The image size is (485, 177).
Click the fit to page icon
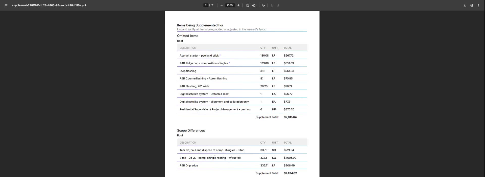click(248, 5)
